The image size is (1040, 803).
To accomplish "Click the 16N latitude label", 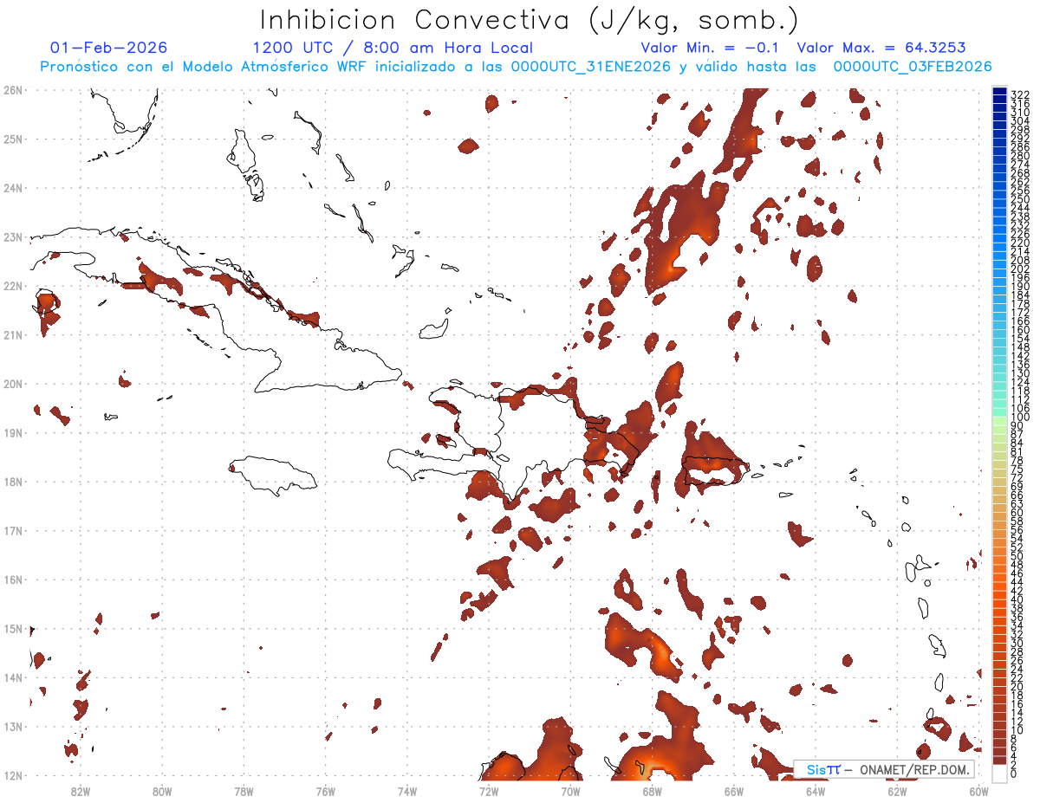I will (13, 580).
